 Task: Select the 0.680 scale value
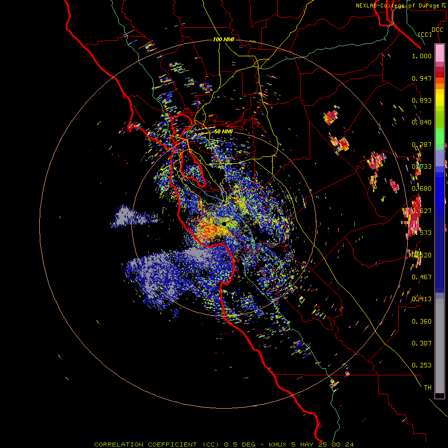422,189
